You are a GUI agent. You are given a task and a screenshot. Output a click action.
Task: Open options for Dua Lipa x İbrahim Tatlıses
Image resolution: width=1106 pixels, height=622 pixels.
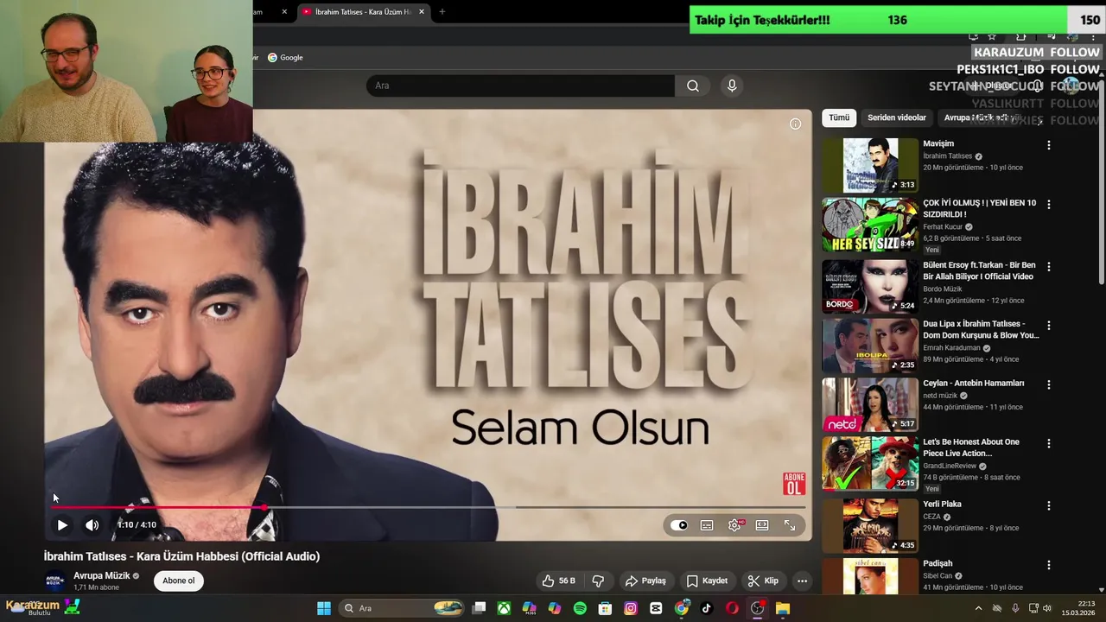[1049, 326]
